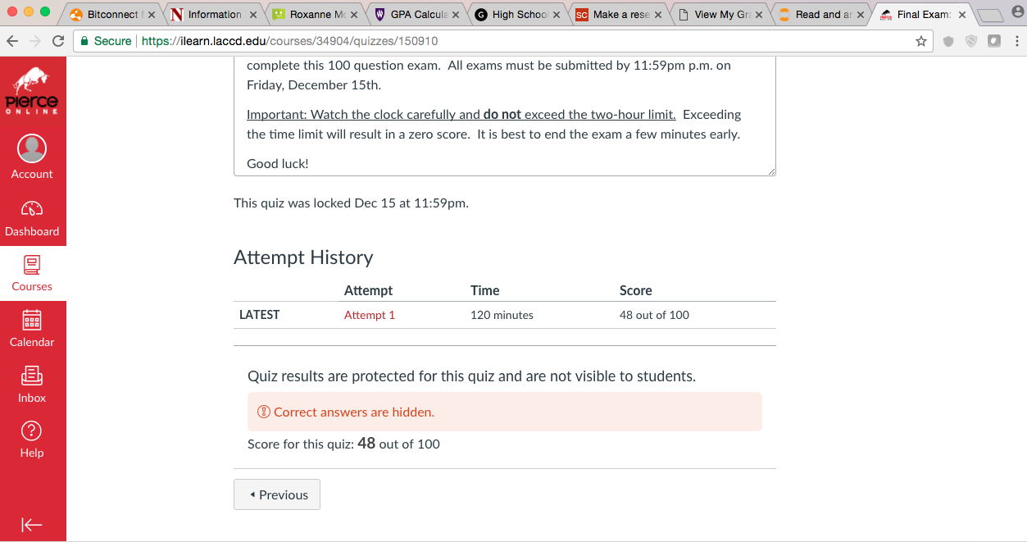Image resolution: width=1027 pixels, height=542 pixels.
Task: Click the 'Quiz results are protected' message
Action: (471, 376)
